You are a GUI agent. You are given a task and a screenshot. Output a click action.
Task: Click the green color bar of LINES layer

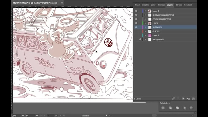pos(143,23)
